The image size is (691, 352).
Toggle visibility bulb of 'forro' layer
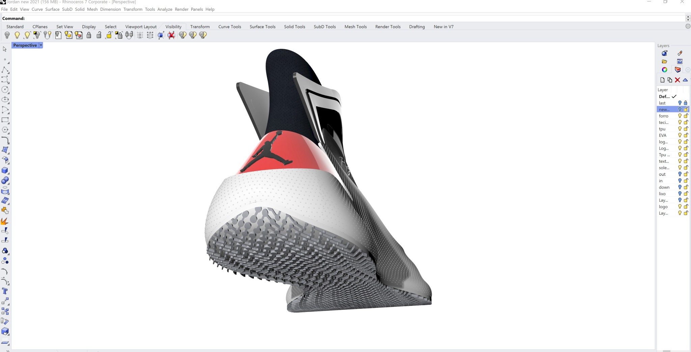tap(680, 116)
